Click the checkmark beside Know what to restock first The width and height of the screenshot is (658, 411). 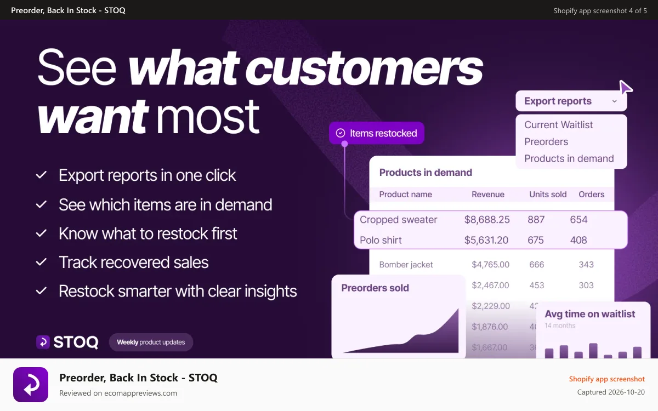[x=41, y=233]
